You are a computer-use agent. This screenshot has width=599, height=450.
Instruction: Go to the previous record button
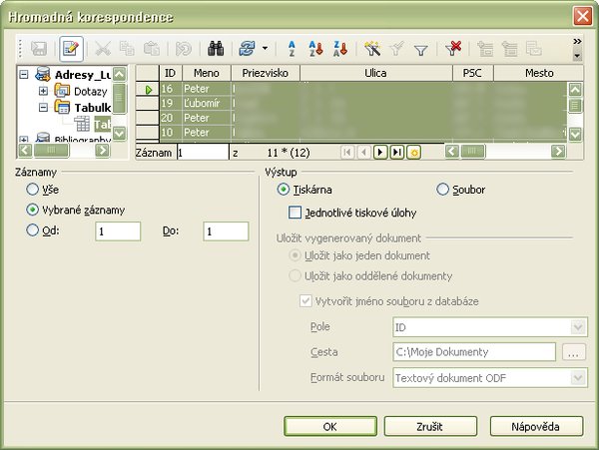pos(363,153)
